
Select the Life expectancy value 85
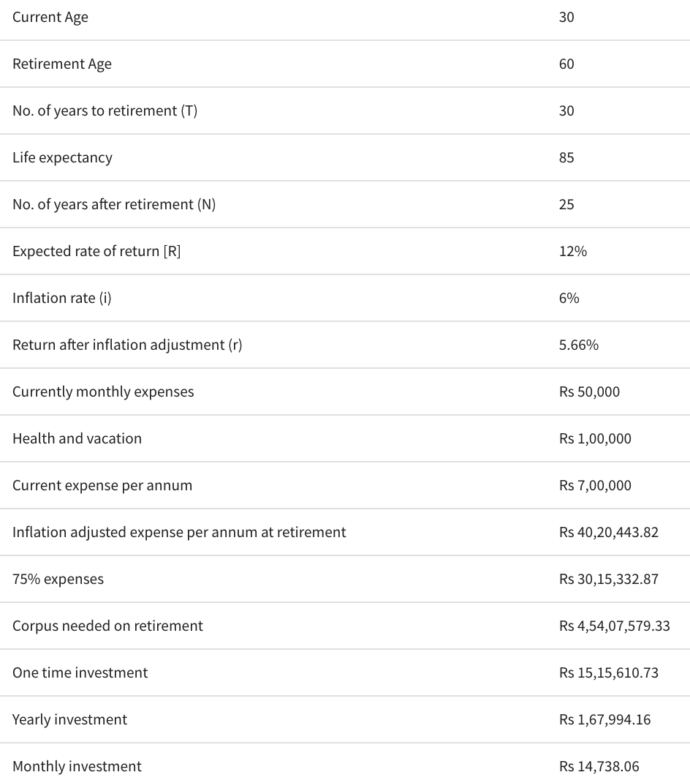pyautogui.click(x=566, y=158)
